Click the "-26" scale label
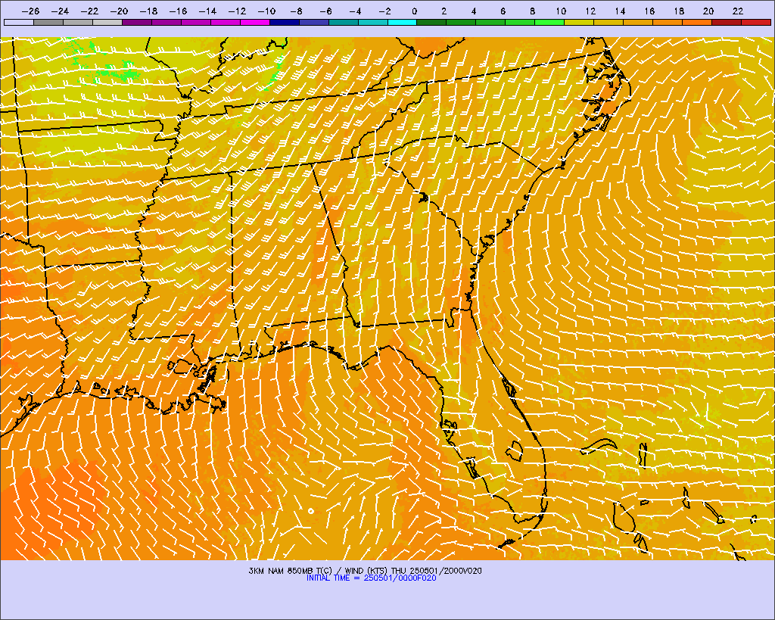This screenshot has height=620, width=775. pyautogui.click(x=30, y=11)
